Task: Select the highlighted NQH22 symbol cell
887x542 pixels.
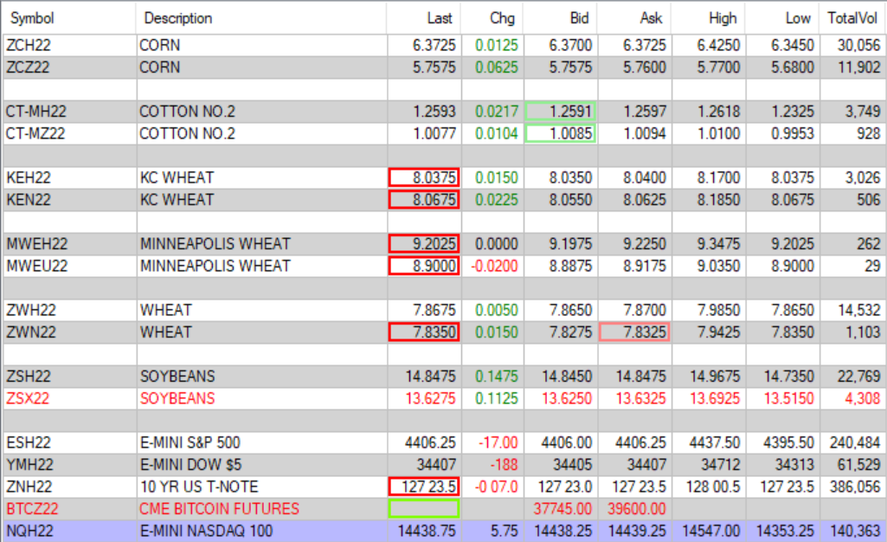Action: click(69, 531)
